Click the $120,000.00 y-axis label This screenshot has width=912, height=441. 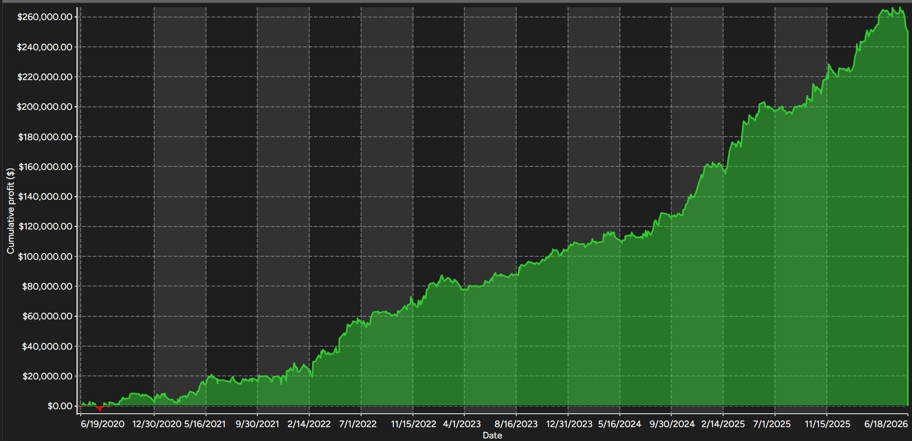coord(45,226)
